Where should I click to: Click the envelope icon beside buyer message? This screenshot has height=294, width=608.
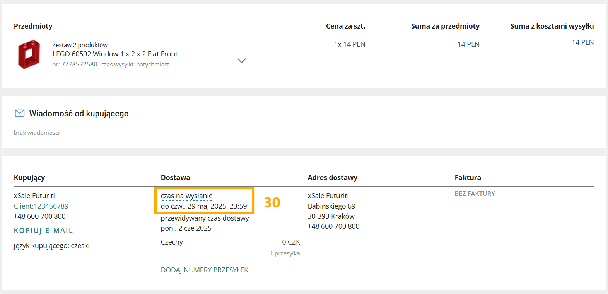pos(19,113)
